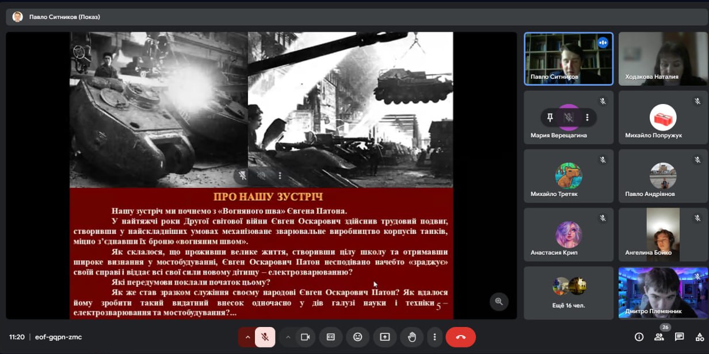
Task: Toggle the camera button
Action: coord(306,337)
